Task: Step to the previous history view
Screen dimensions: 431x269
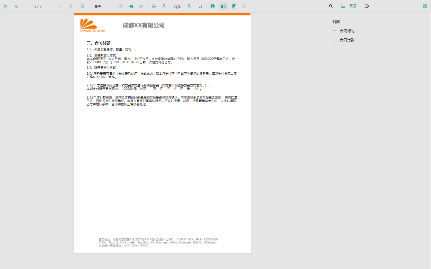Action: point(131,6)
